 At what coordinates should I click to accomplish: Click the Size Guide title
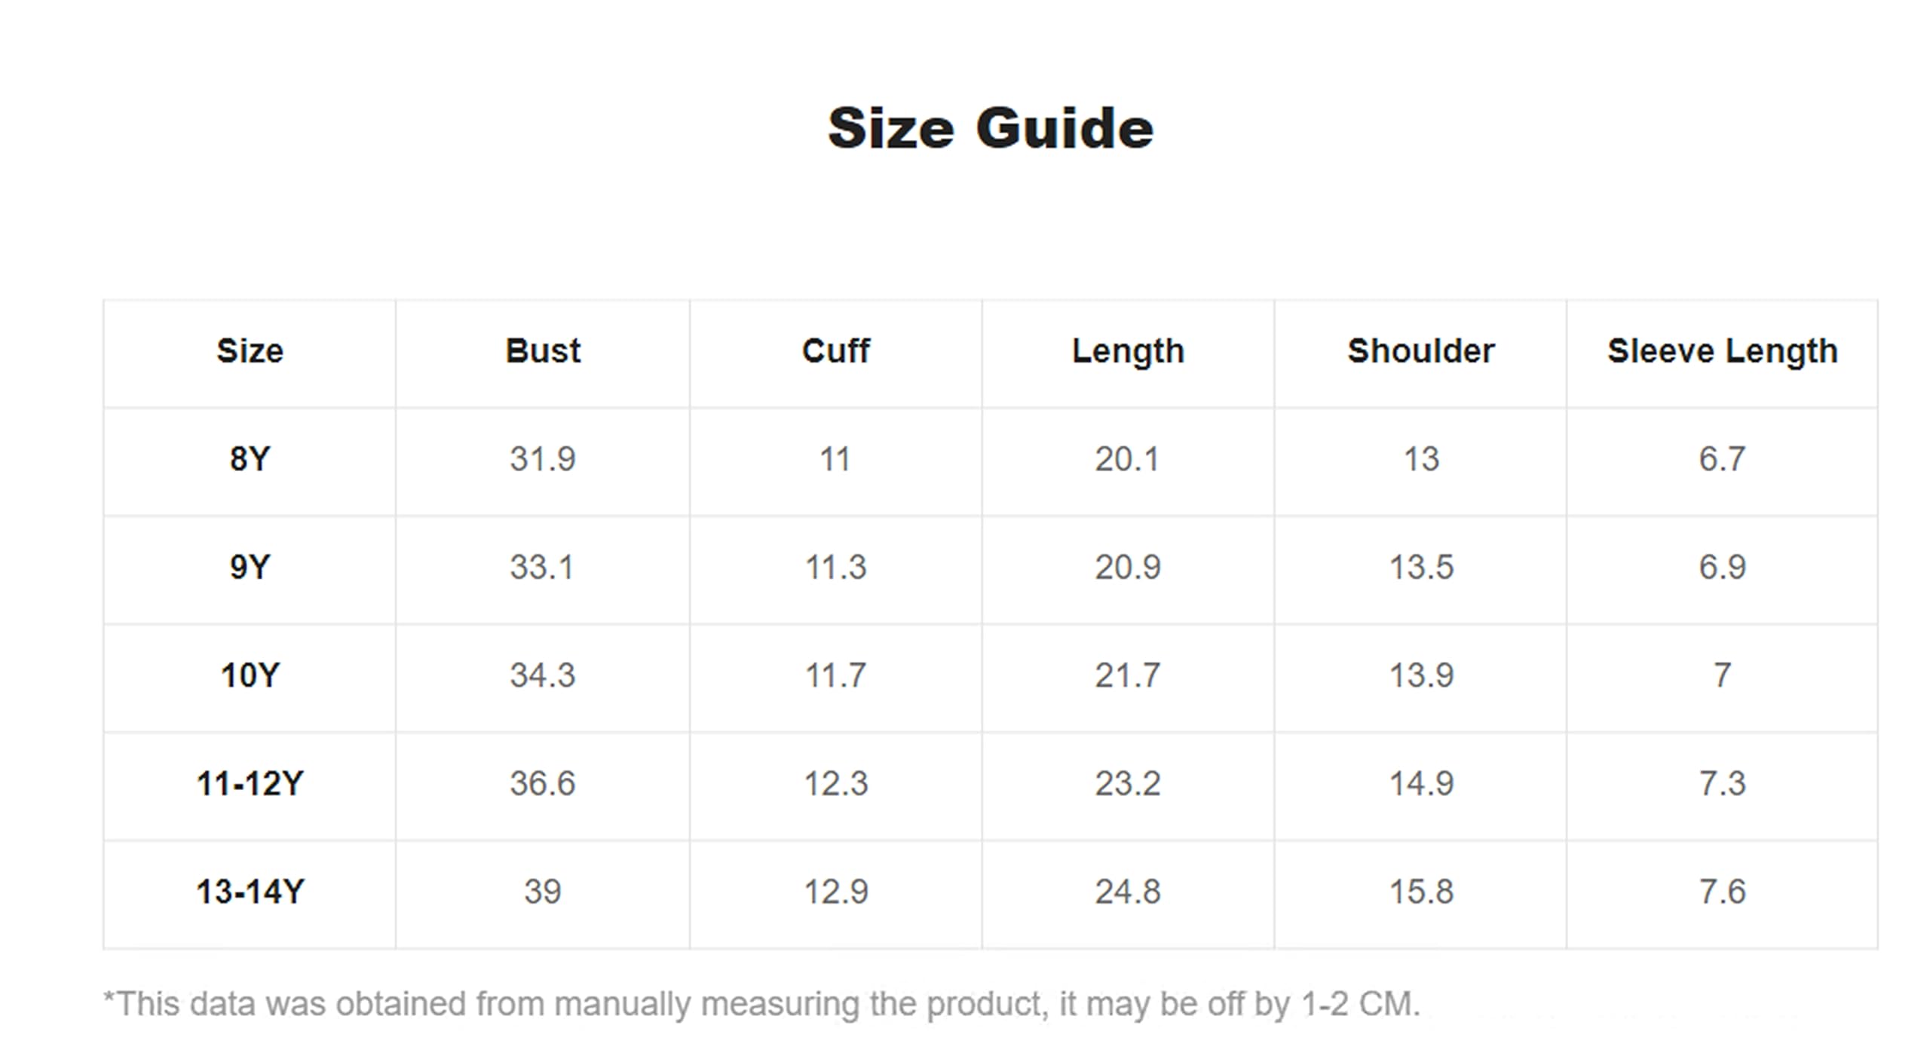point(990,128)
